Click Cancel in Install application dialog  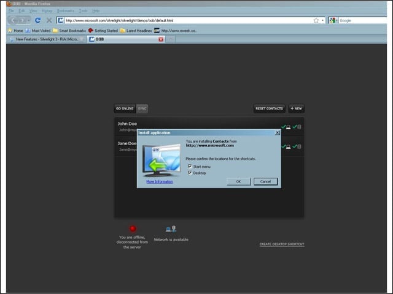pos(265,181)
